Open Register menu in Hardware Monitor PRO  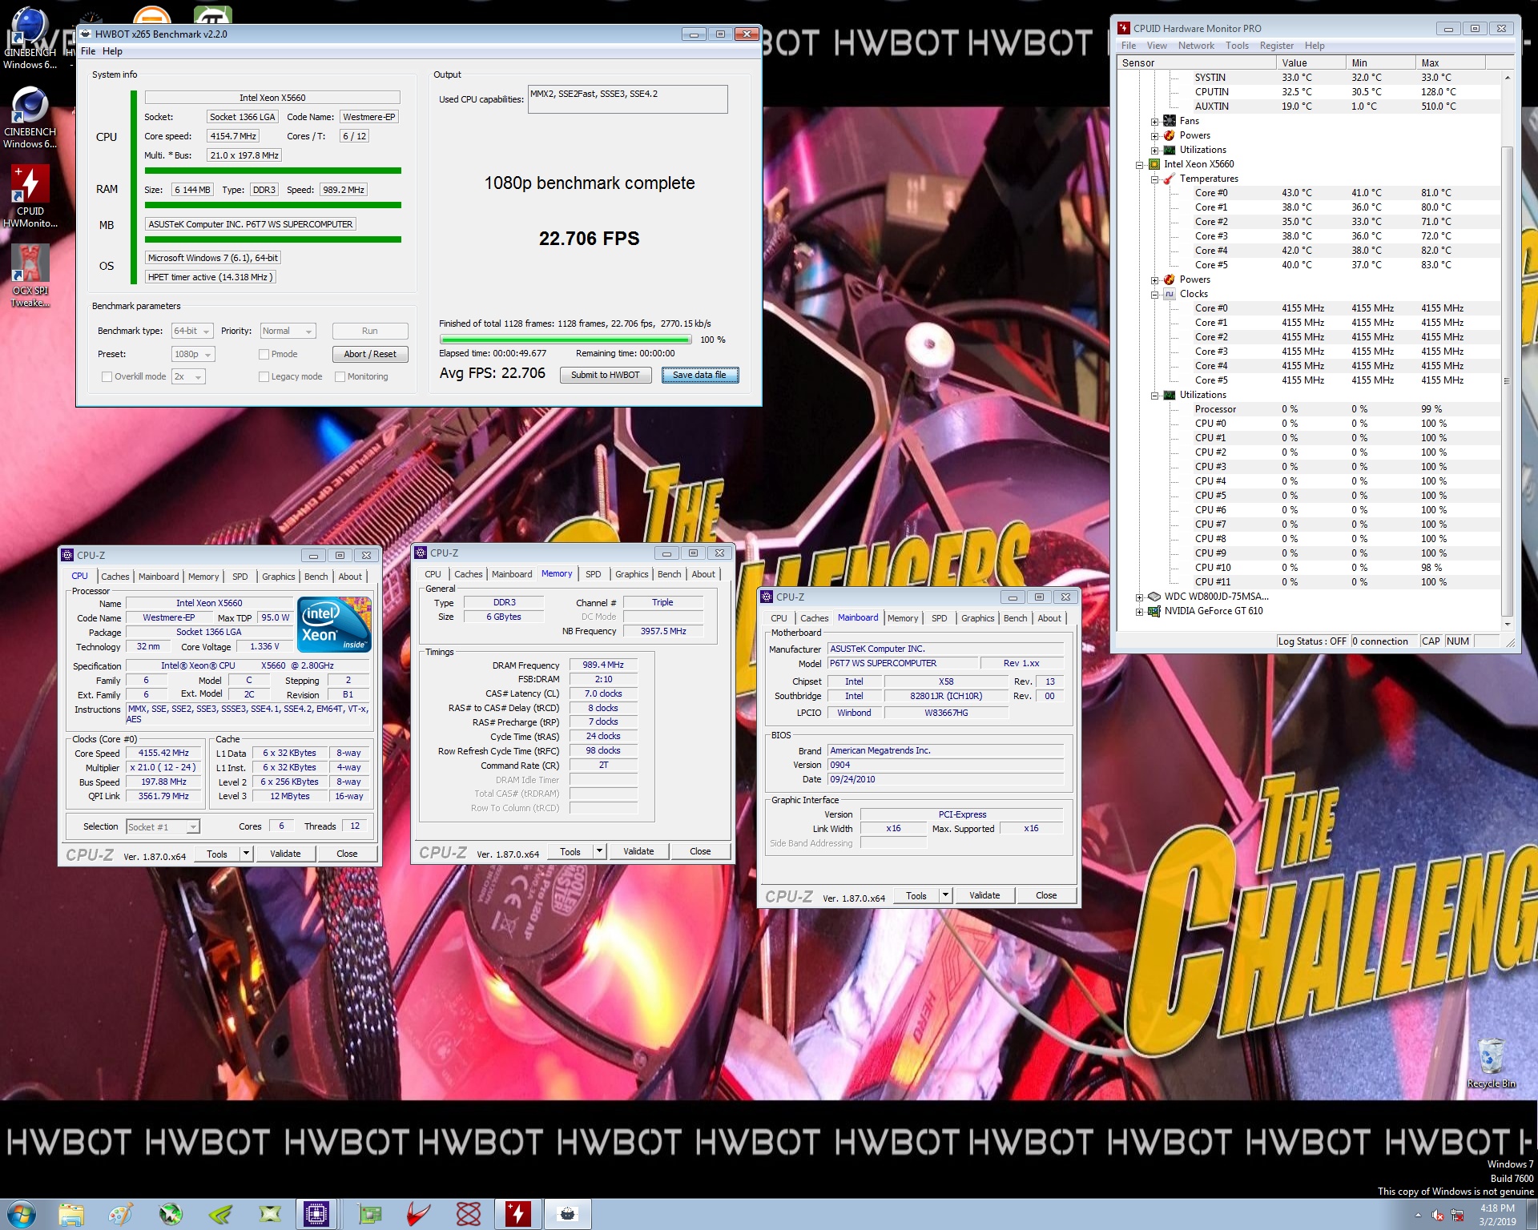pos(1276,46)
